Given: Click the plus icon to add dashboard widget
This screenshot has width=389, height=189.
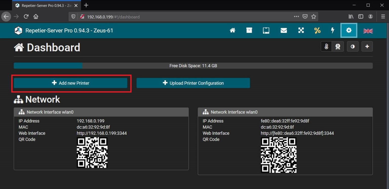Looking at the screenshot, I should point(367,46).
